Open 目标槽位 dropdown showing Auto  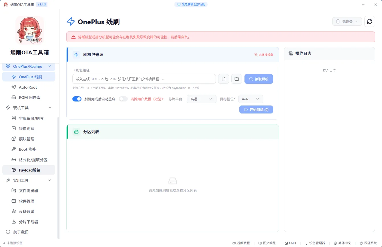pos(250,99)
